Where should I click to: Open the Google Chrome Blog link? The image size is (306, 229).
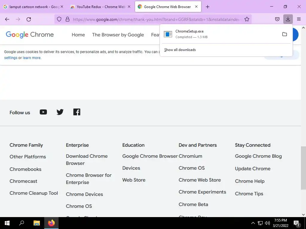pos(258,156)
